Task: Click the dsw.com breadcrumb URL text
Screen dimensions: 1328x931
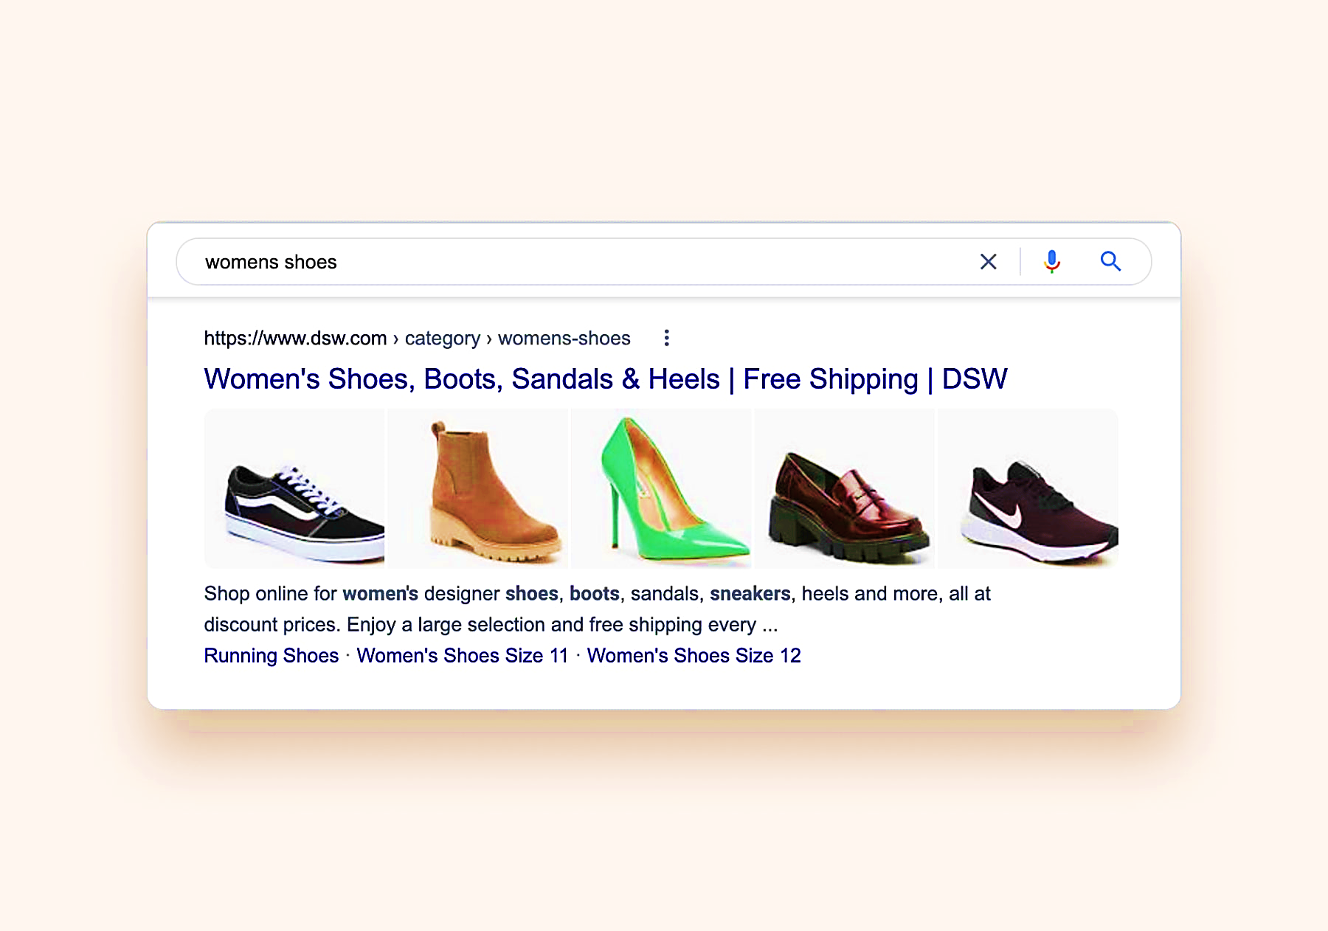Action: [x=417, y=339]
